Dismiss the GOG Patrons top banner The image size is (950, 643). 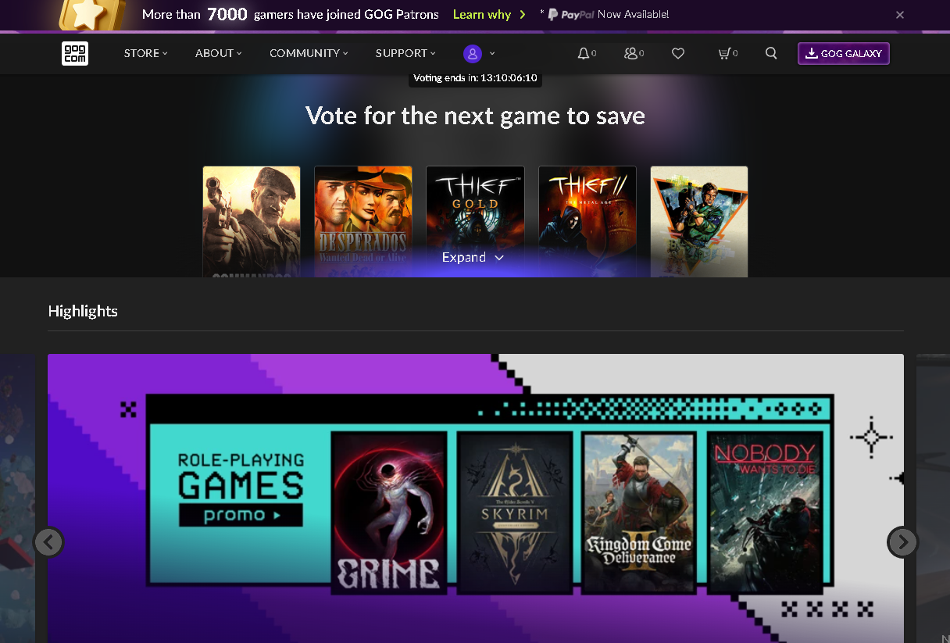click(900, 15)
